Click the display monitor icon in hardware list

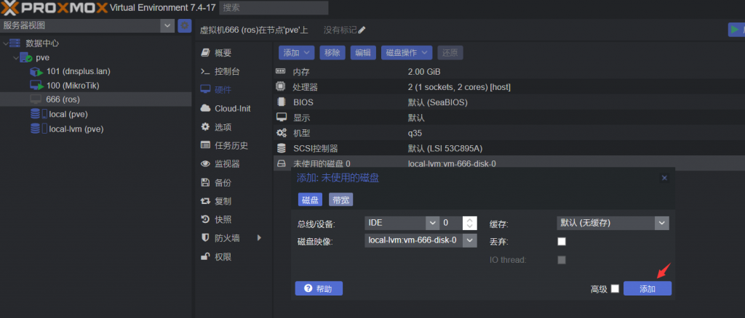tap(281, 117)
